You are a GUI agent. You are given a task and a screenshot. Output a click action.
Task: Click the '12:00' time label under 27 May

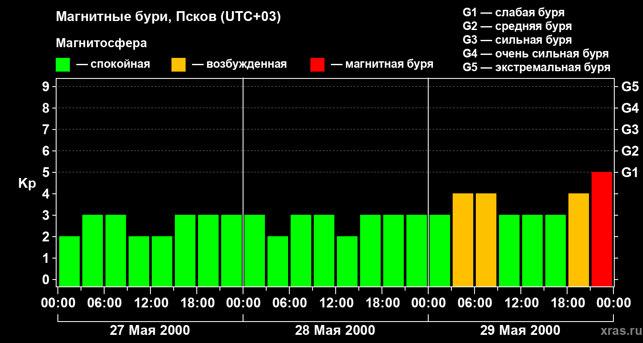150,303
